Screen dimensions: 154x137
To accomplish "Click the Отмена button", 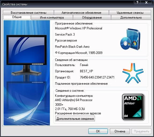I will tap(120, 131).
